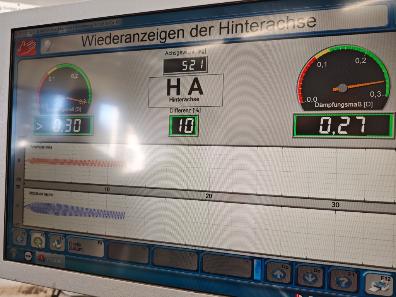Click the right damping value 0,27
Screen dimensions: 396x297
(x=343, y=126)
